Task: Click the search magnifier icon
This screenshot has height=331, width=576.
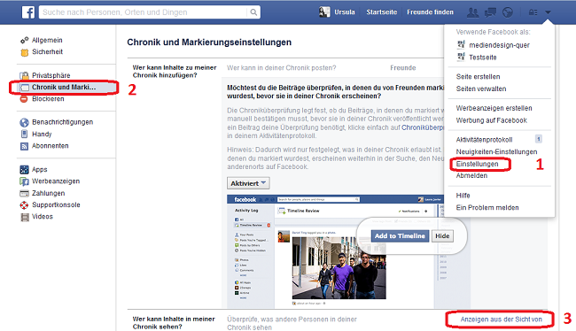Action: point(253,12)
